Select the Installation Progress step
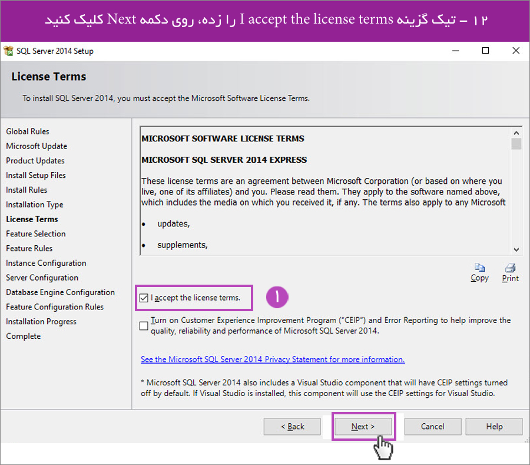The height and width of the screenshot is (465, 530). coord(41,322)
